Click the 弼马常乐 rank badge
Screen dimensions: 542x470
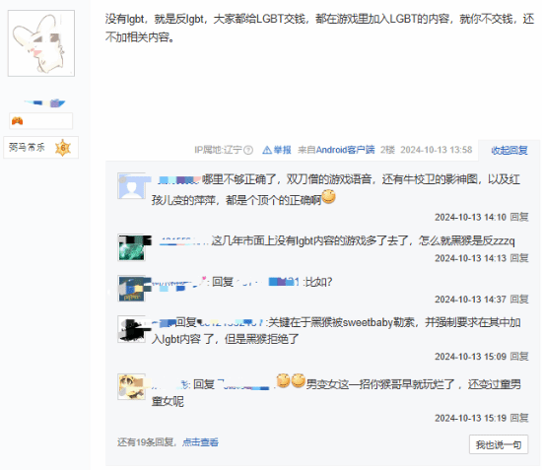[x=40, y=148]
